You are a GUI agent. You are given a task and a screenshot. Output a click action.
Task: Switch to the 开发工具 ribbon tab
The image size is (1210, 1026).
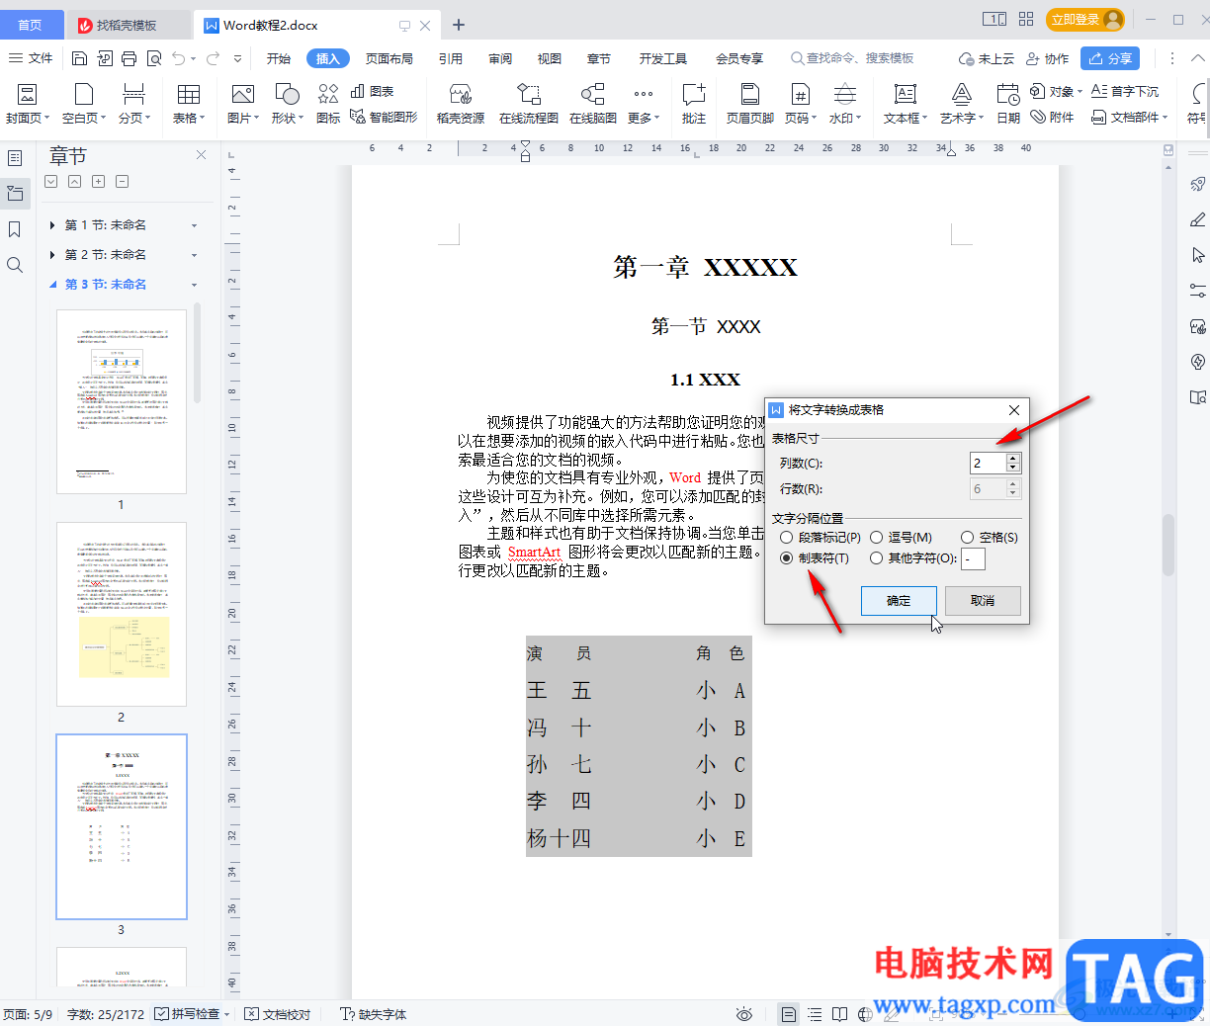[663, 58]
